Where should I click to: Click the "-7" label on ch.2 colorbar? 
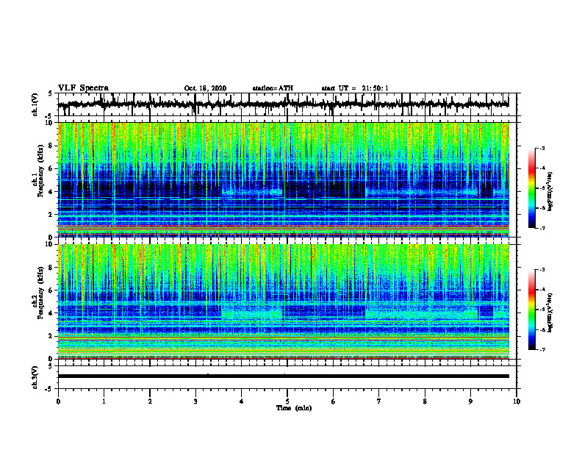coord(542,349)
